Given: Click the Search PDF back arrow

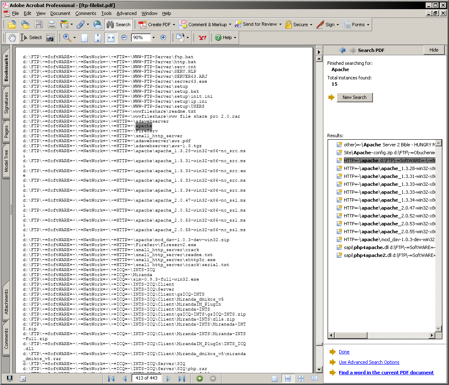Looking at the screenshot, I should (x=342, y=50).
